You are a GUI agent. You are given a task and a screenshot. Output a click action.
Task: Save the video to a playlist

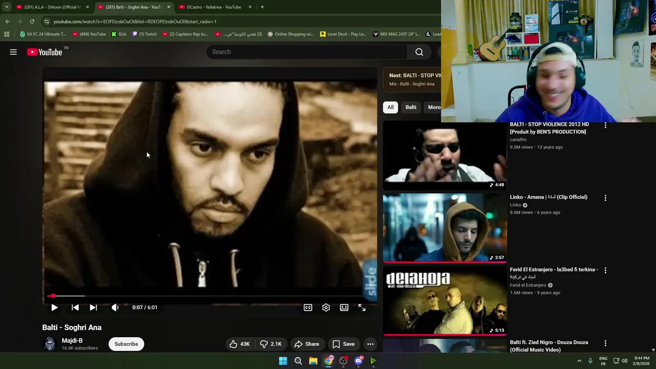point(343,344)
